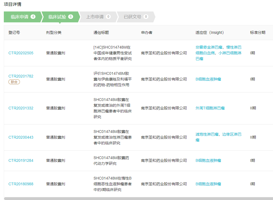Open 非霍奇金淋巴瘤 indication link

pos(209,47)
